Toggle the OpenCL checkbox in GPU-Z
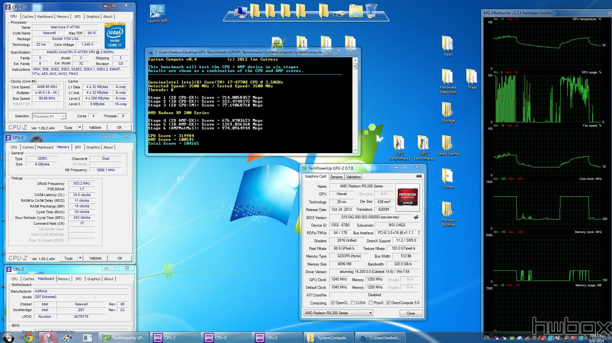The height and width of the screenshot is (343, 612). [333, 303]
